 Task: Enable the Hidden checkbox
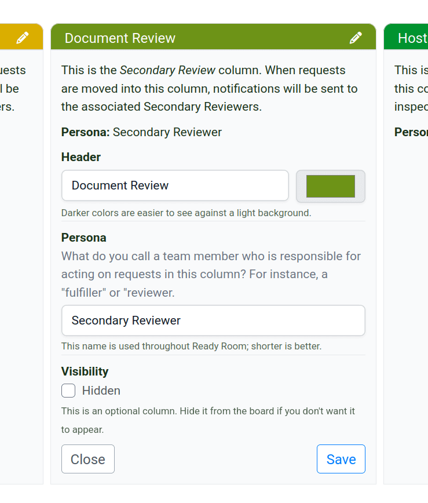(x=68, y=391)
